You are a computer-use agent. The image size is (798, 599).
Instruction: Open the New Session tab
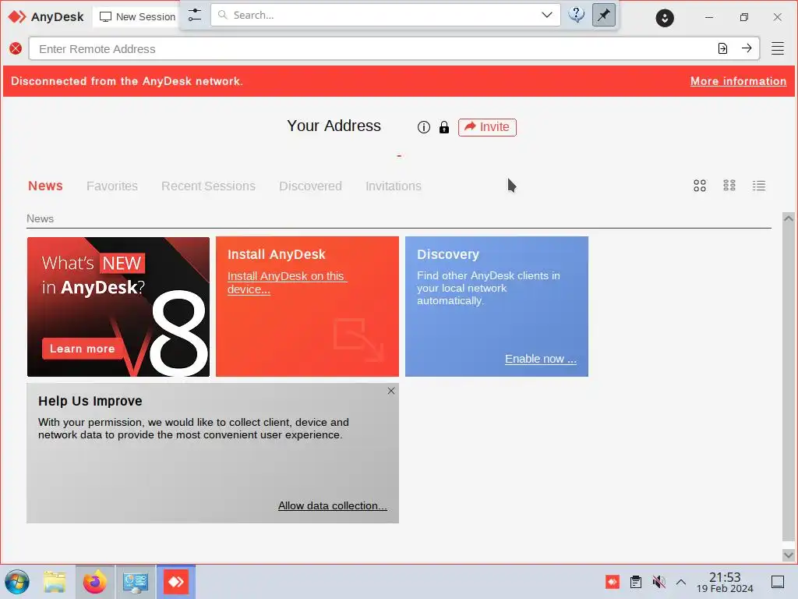[137, 17]
